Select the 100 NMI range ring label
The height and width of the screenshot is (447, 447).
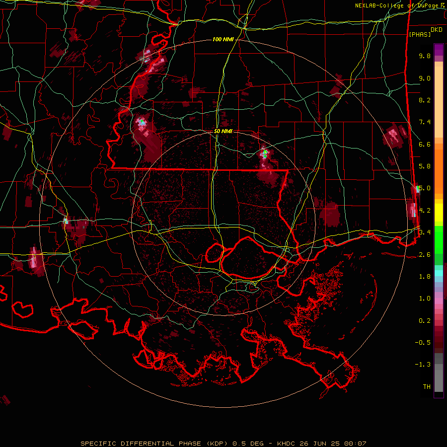point(223,39)
